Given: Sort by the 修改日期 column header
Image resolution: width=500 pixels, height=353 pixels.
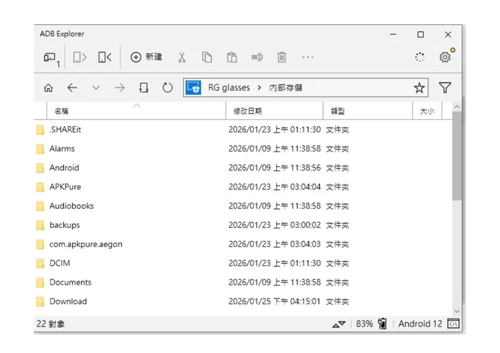Looking at the screenshot, I should pos(274,111).
